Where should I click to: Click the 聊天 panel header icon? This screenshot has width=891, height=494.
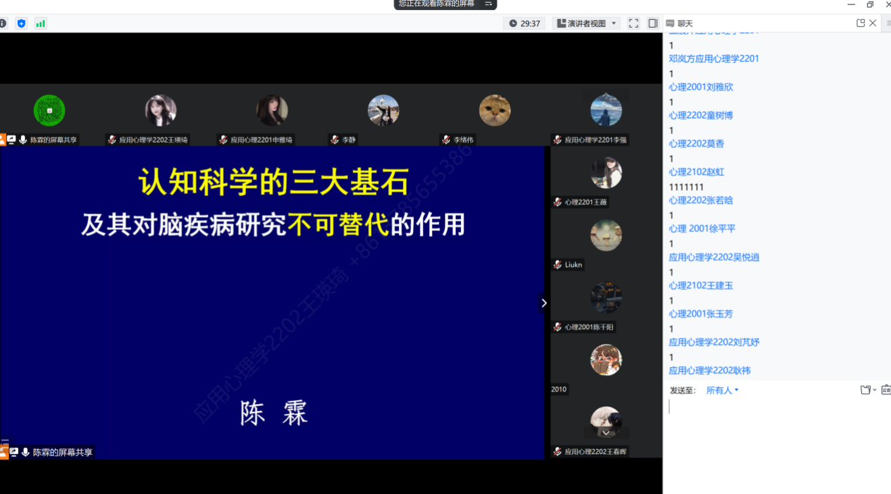pos(671,24)
